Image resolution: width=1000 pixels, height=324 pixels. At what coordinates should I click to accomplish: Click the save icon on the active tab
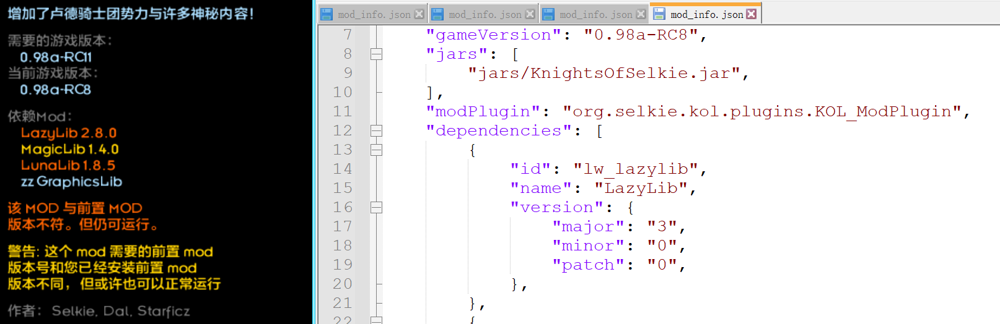[659, 14]
